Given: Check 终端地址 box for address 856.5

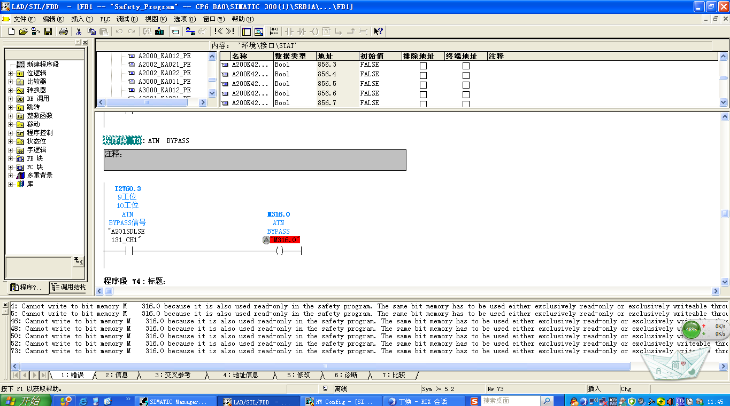Looking at the screenshot, I should pos(466,85).
